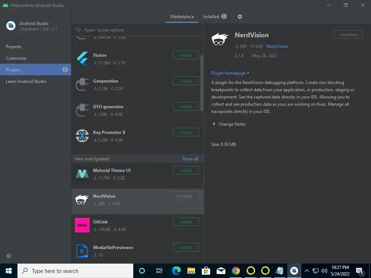Open the notification center icon
371x278 pixels.
pos(359,271)
